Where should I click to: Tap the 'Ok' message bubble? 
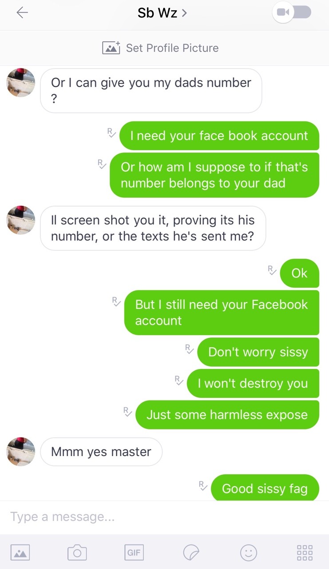point(300,273)
